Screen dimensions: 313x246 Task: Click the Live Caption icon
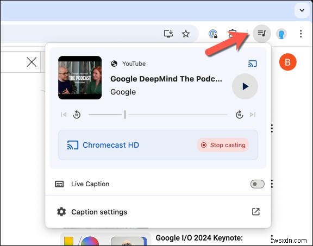tap(59, 184)
